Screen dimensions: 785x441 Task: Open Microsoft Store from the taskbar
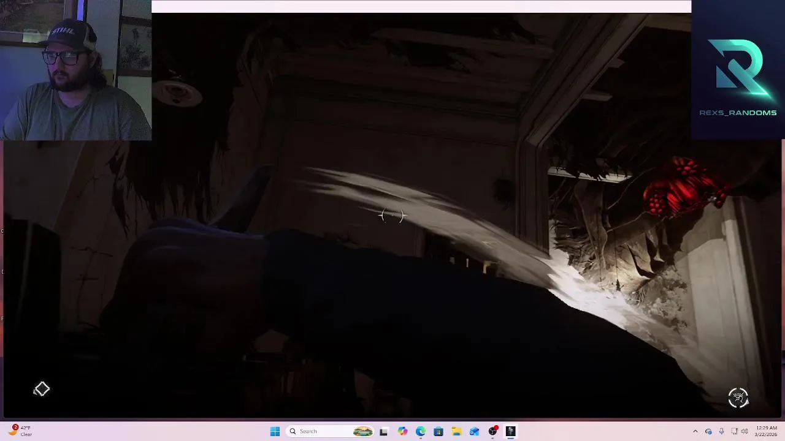(438, 431)
